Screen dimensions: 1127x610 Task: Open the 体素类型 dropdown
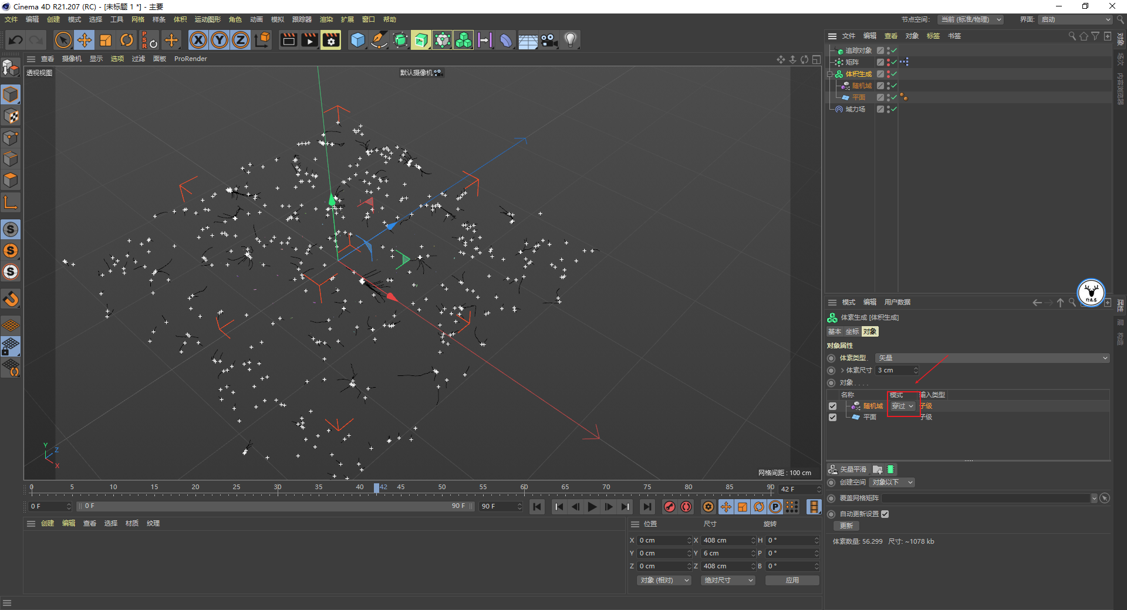991,358
